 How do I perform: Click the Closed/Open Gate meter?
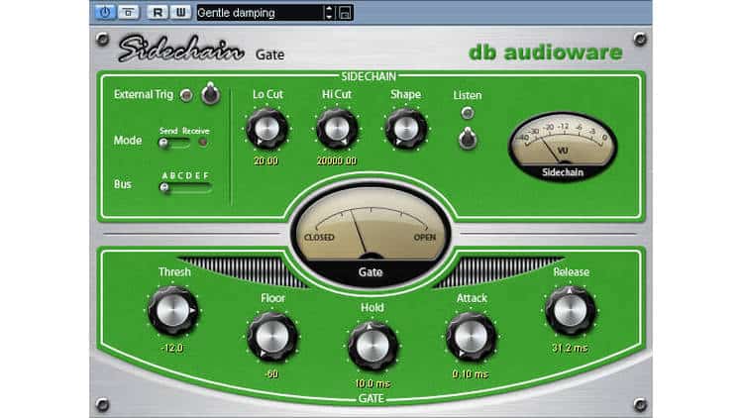(x=371, y=235)
